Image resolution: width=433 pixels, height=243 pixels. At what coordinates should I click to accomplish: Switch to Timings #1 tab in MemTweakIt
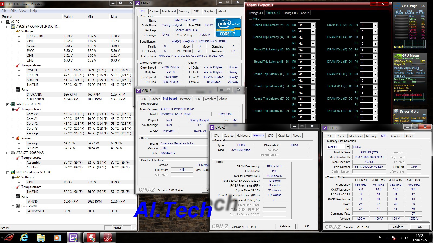coord(256,13)
